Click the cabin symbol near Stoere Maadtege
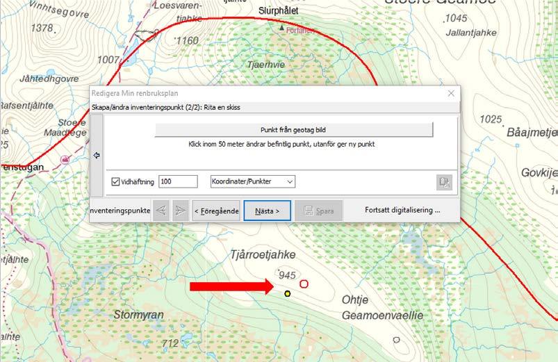Screen dimensions: 558x362 point(65,160)
